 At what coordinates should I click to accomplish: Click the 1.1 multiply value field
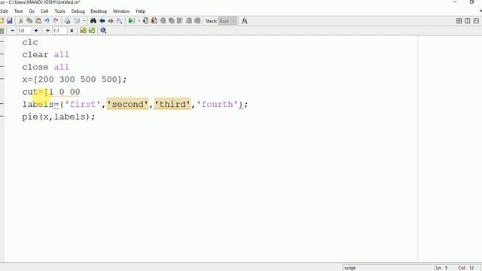pyautogui.click(x=59, y=30)
